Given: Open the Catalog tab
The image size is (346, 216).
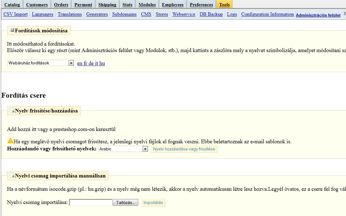Looking at the screenshot, I should coord(12,5).
